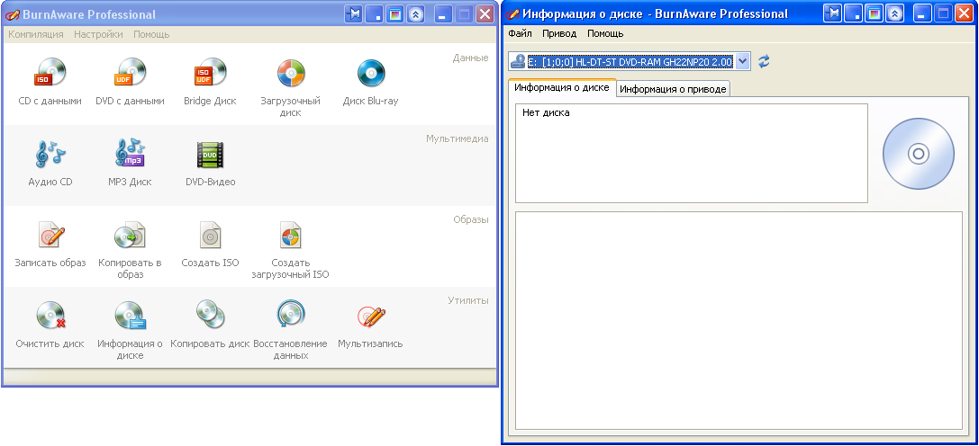Screen dimensions: 979x446
Task: Open the Настройки menu
Action: pyautogui.click(x=98, y=34)
